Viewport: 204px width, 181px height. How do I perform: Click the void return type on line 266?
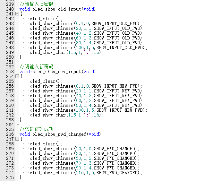point(25,134)
